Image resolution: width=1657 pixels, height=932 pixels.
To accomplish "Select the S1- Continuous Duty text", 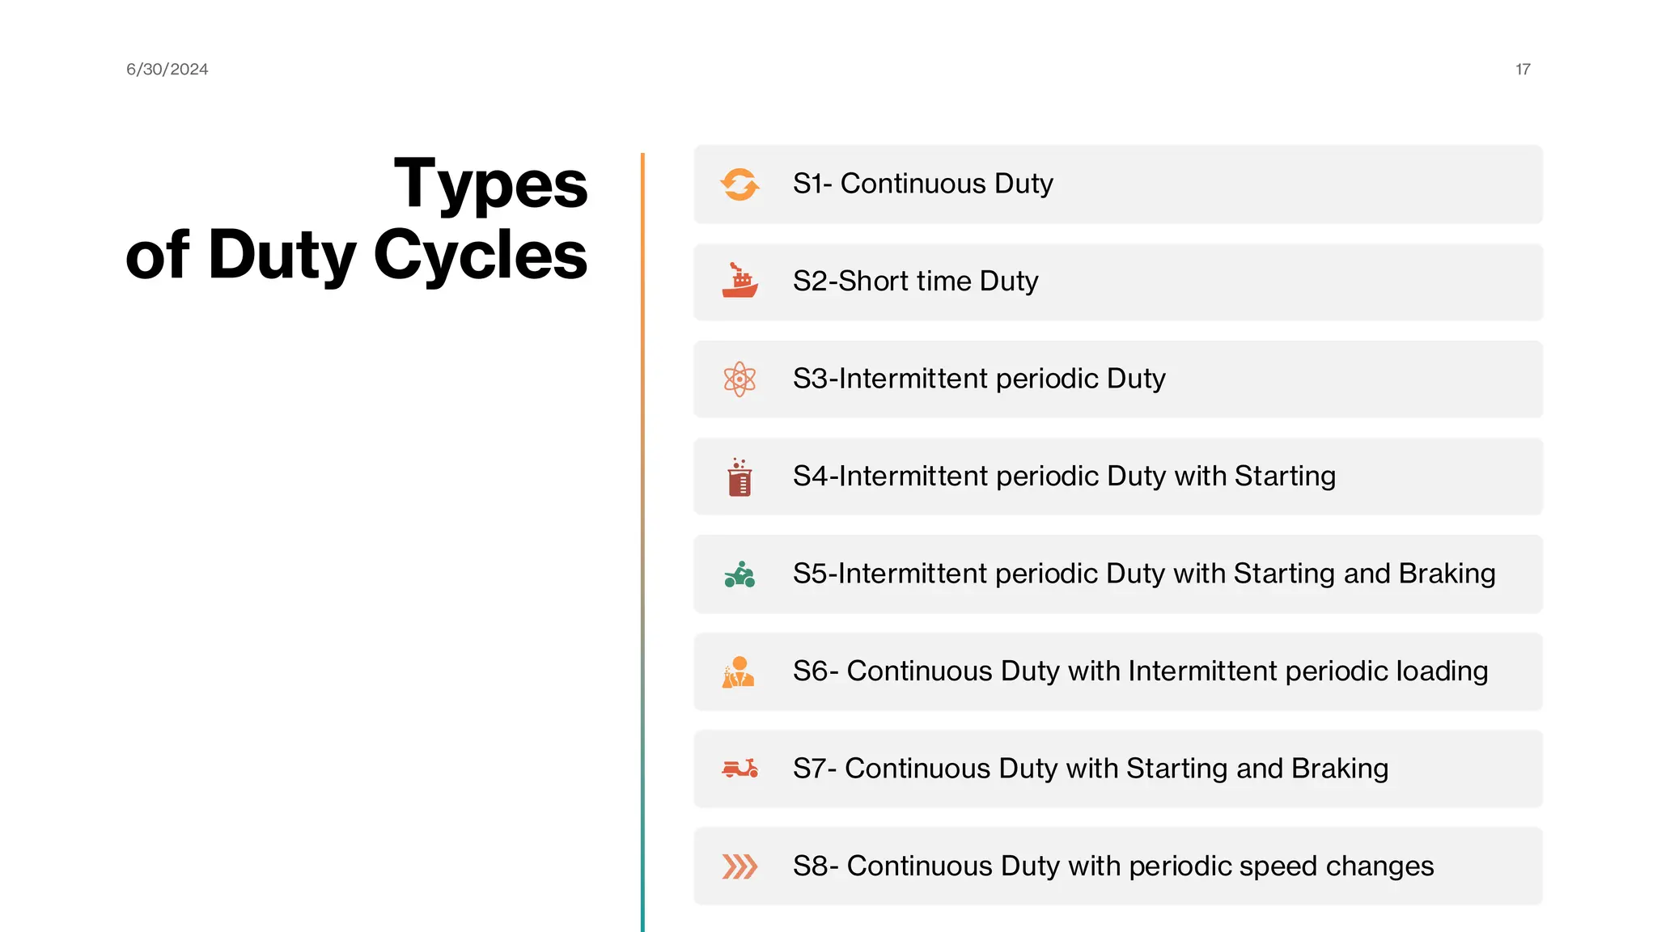I will [x=922, y=184].
